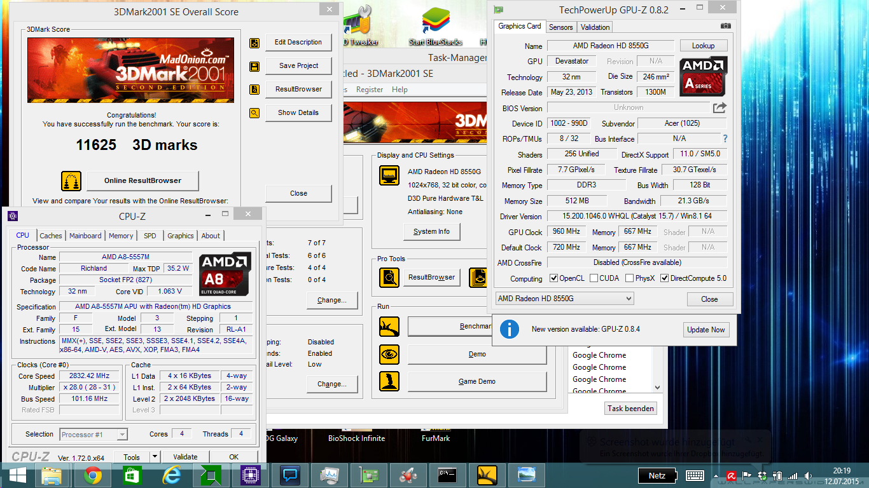Image resolution: width=869 pixels, height=488 pixels.
Task: Click OK button in CPU-Z
Action: pyautogui.click(x=234, y=457)
